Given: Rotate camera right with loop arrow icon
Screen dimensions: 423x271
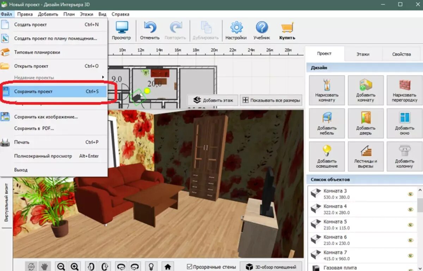Looking at the screenshot, I should coord(135,266).
